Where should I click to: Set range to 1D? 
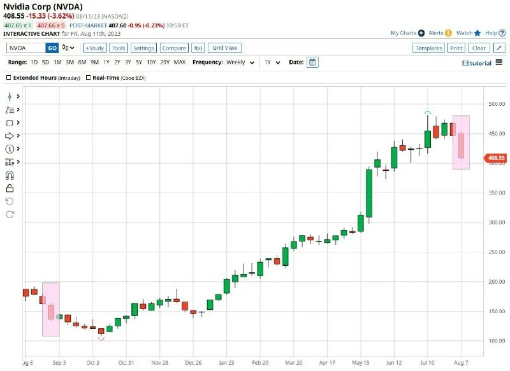tap(34, 62)
